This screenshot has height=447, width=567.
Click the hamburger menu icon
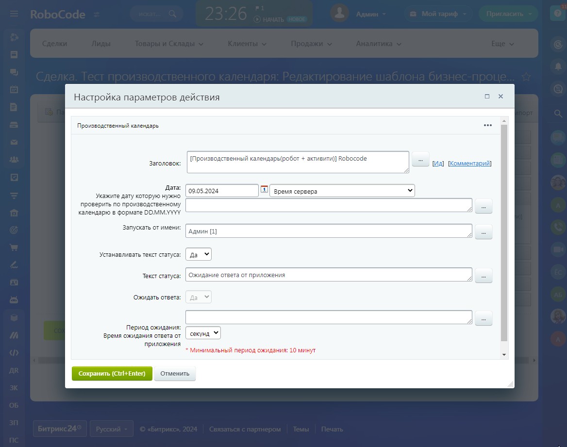tap(14, 14)
